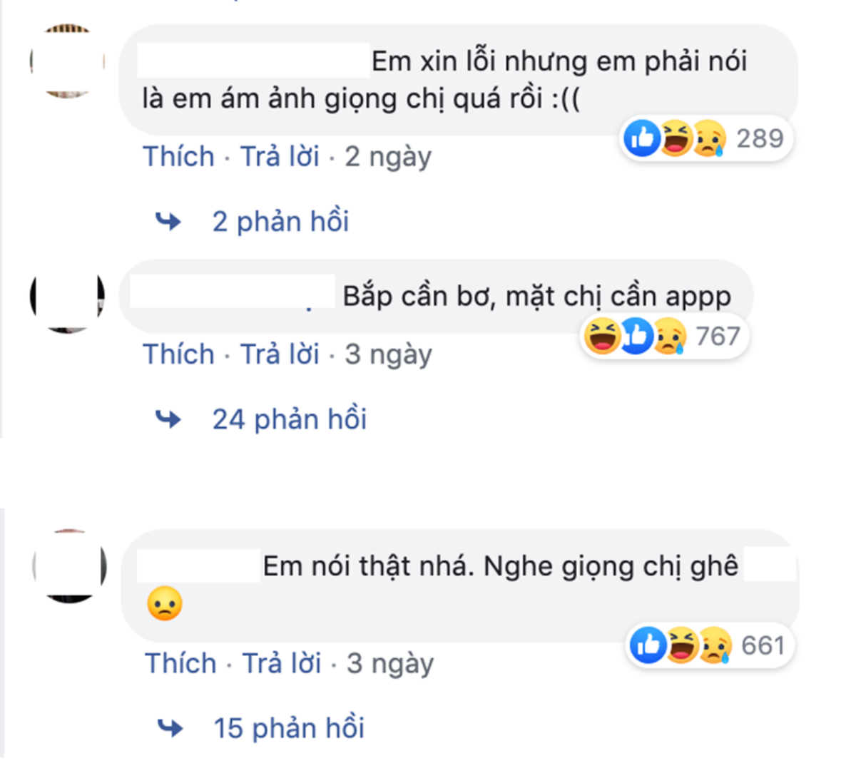Screen dimensions: 856x763
Task: Click the reply arrow icon beside 24 phản hồi
Action: coord(170,419)
